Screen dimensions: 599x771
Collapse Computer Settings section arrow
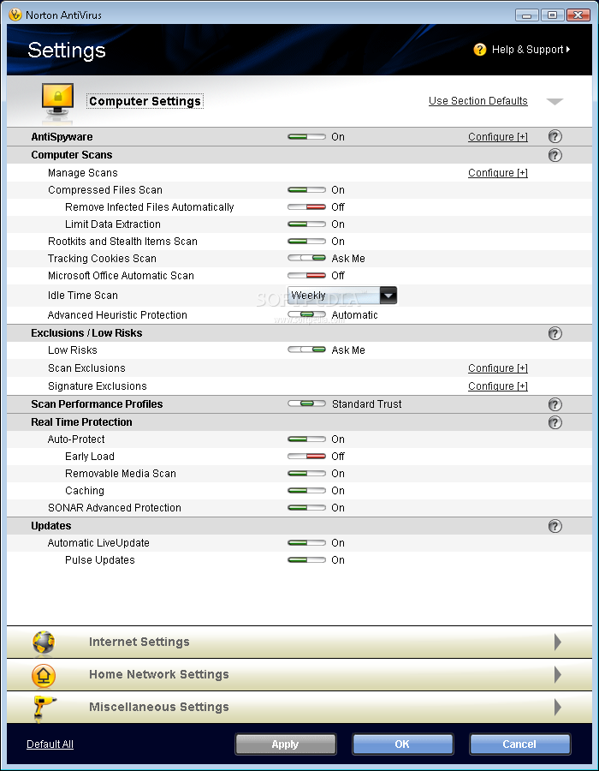coord(555,101)
